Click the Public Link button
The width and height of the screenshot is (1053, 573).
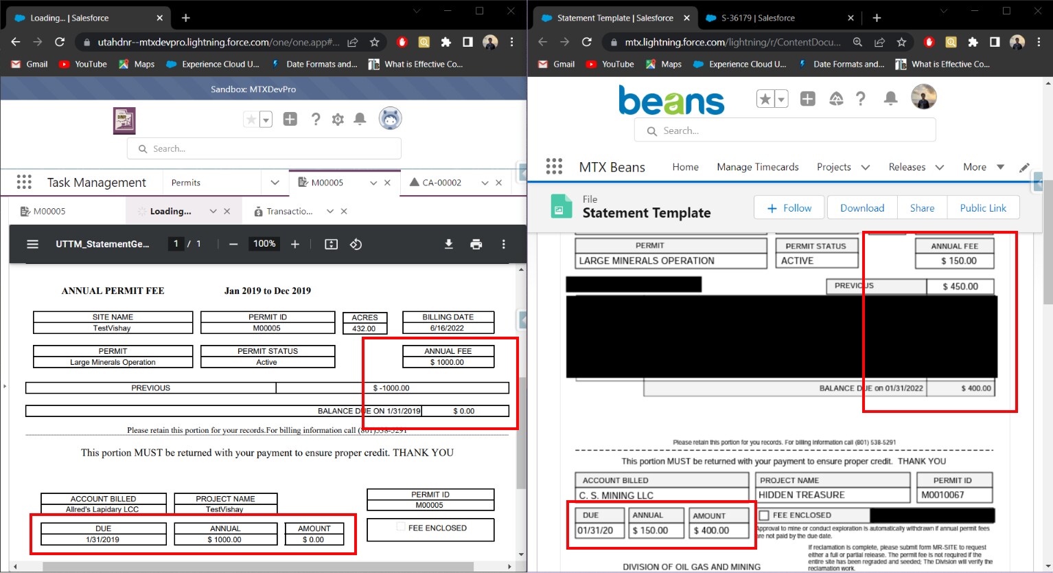click(983, 207)
